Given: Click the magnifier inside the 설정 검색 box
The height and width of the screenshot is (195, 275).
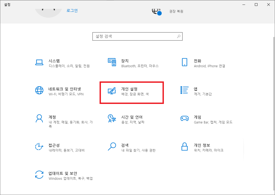Looking at the screenshot, I should click(179, 36).
